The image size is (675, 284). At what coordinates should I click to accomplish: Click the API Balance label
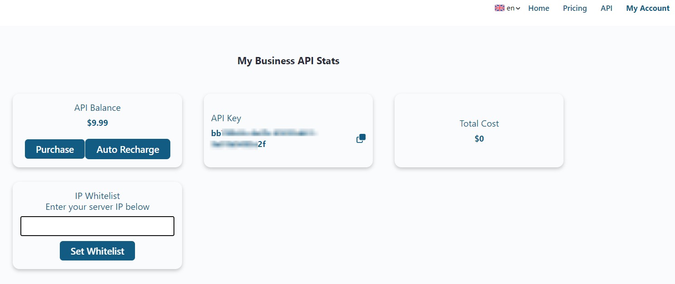pos(97,108)
